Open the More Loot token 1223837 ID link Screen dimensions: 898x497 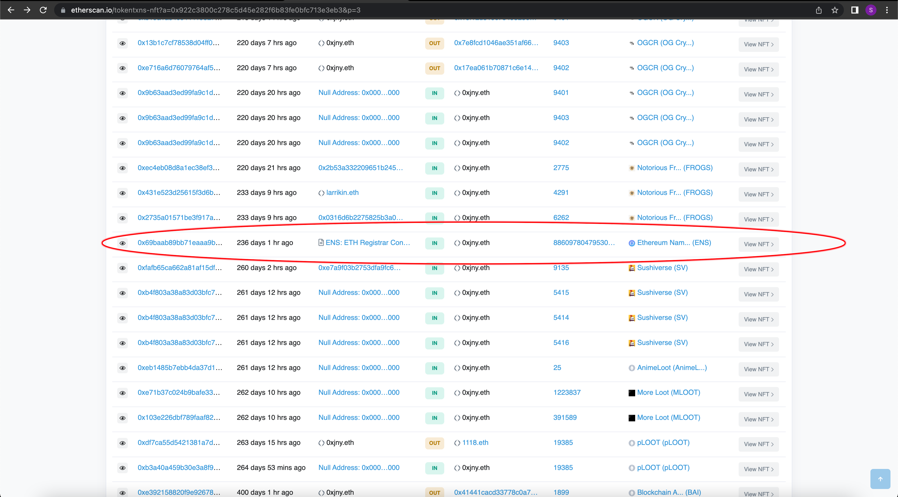[x=567, y=393]
